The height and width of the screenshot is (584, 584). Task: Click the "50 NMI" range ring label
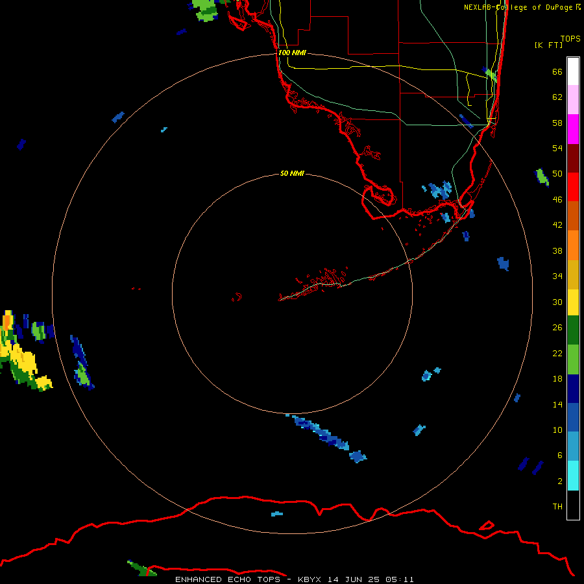[x=292, y=173]
